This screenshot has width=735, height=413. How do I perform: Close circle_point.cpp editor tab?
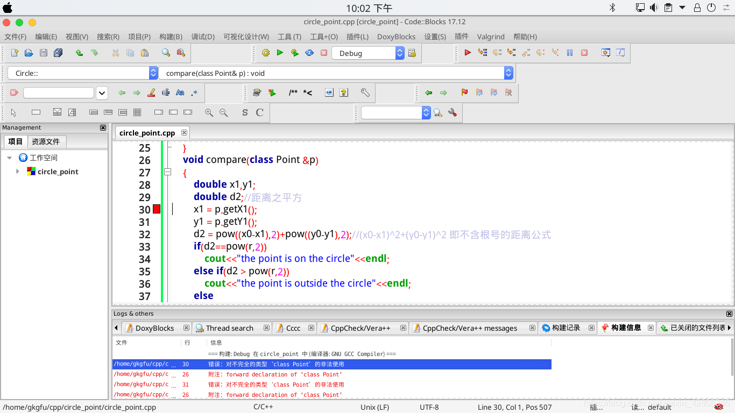(x=184, y=132)
